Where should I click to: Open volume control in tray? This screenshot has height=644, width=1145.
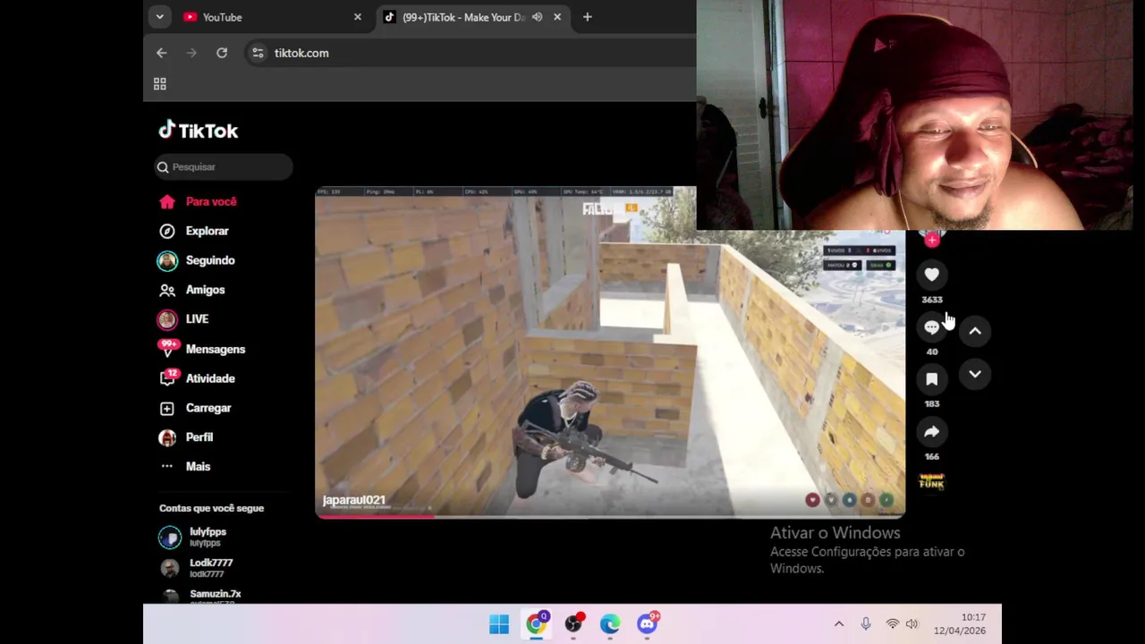pyautogui.click(x=912, y=624)
